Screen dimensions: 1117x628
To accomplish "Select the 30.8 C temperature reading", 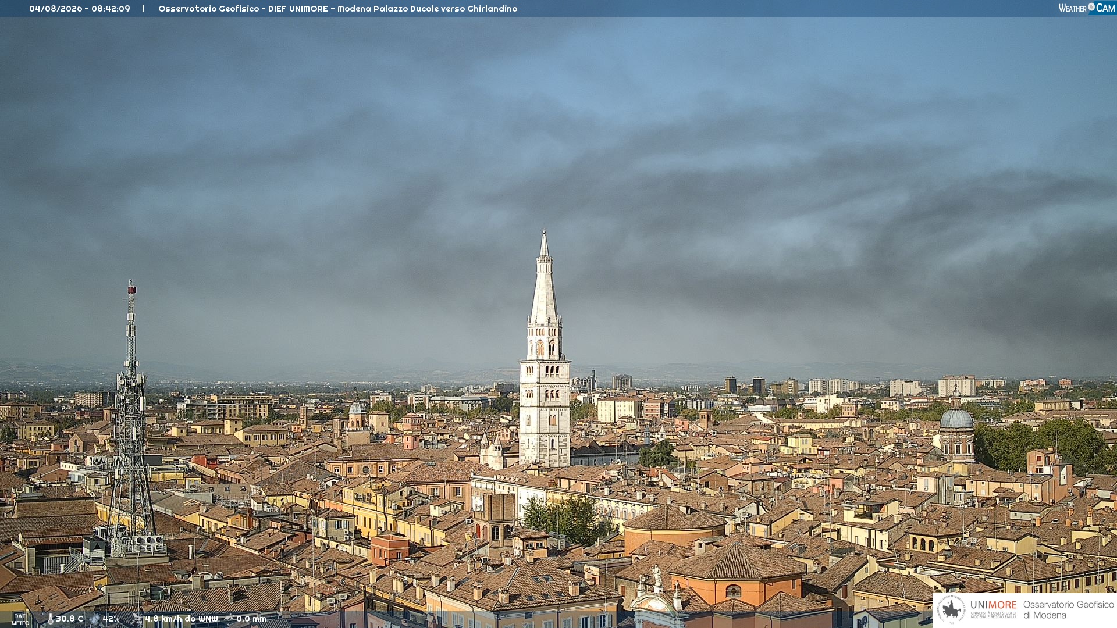I will point(69,619).
